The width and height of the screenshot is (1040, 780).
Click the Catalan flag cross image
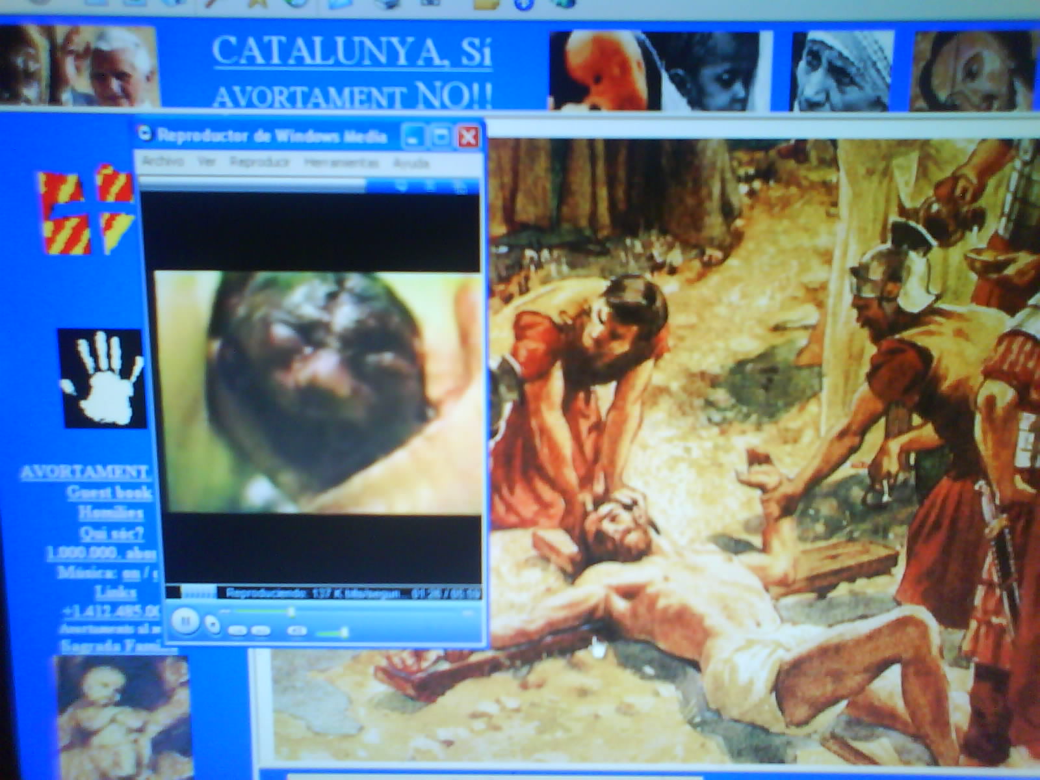click(86, 210)
